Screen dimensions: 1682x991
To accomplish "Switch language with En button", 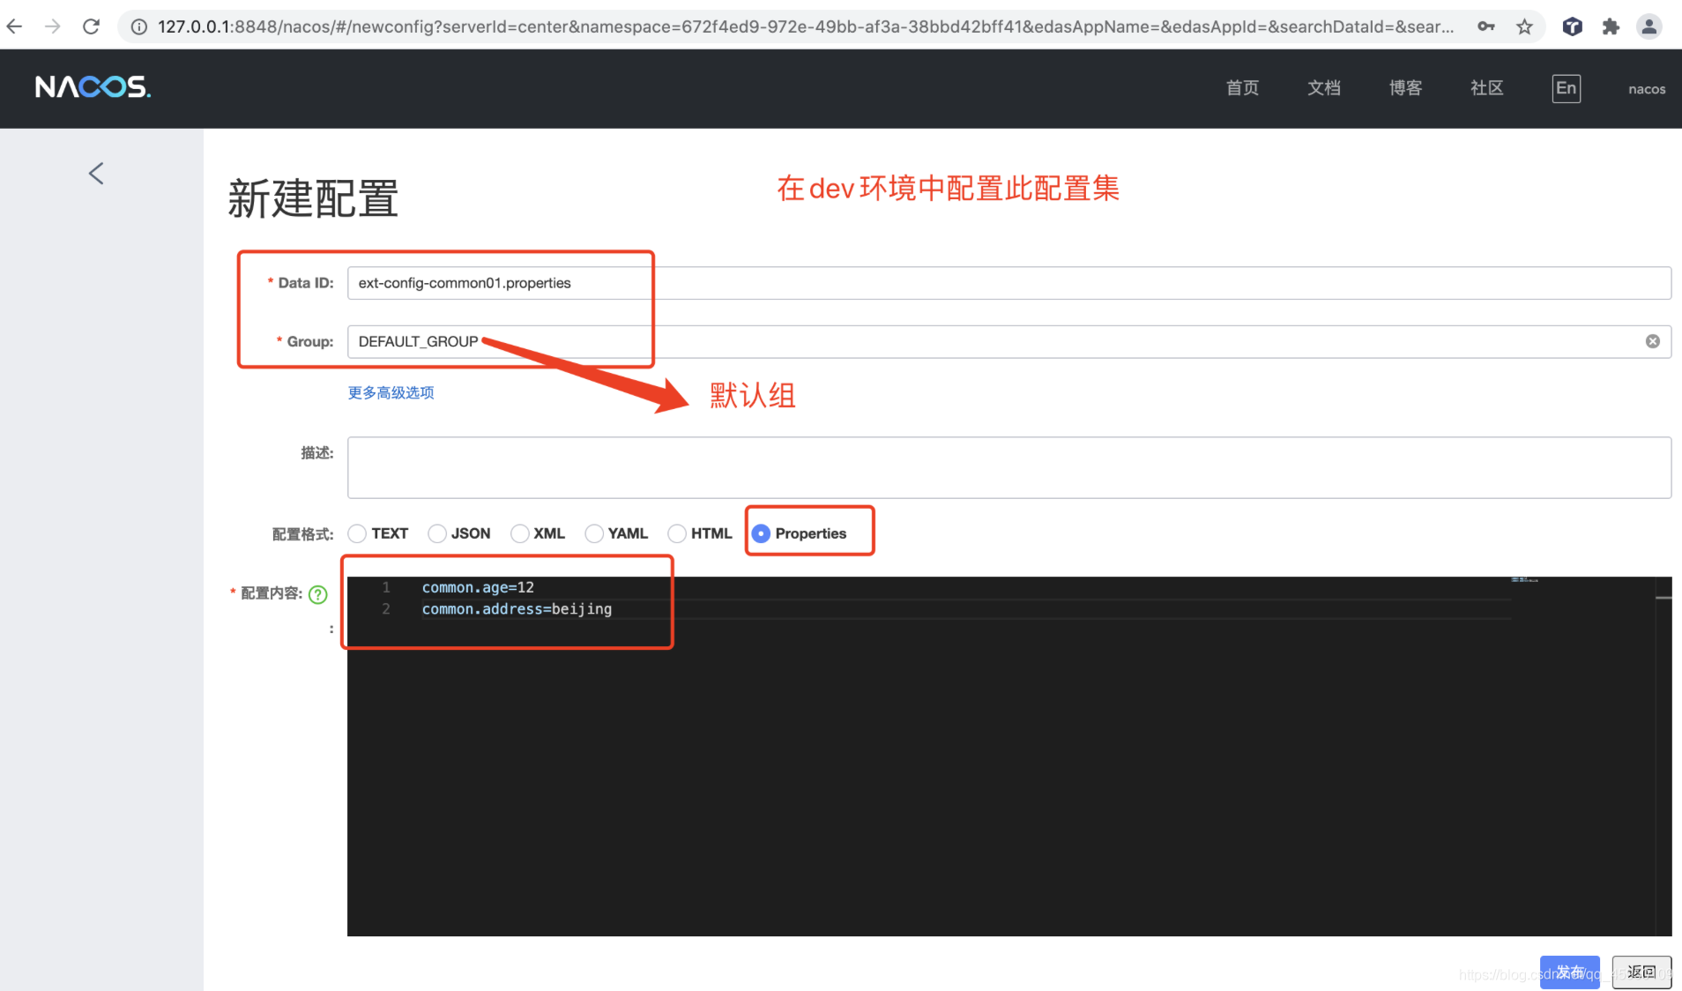I will [x=1566, y=88].
